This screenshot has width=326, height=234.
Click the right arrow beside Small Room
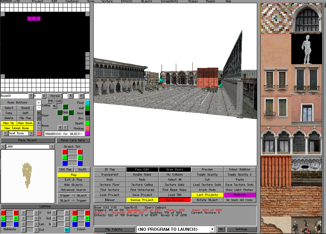click(x=31, y=133)
